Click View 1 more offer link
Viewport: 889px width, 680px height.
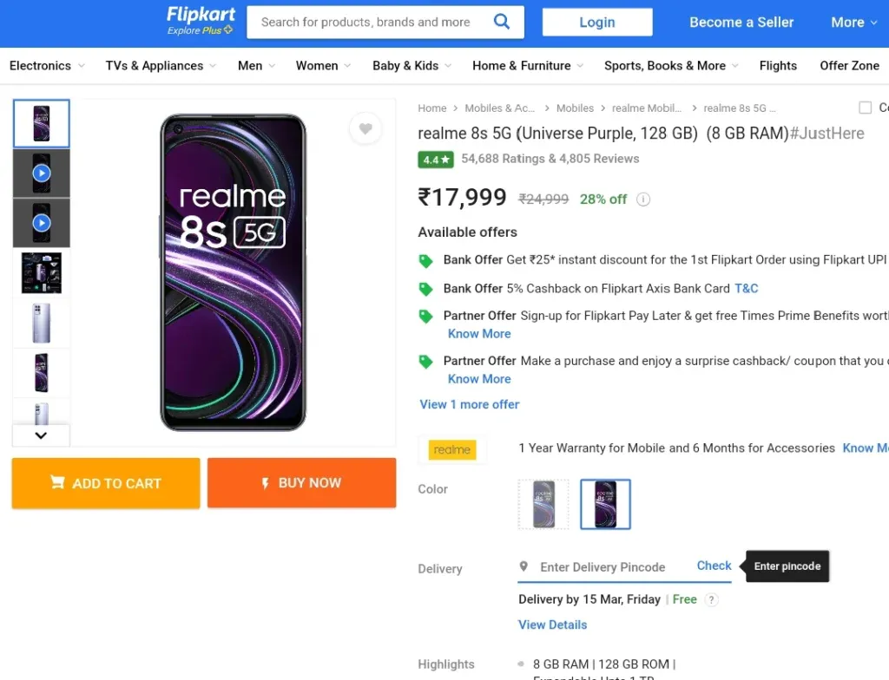(469, 404)
